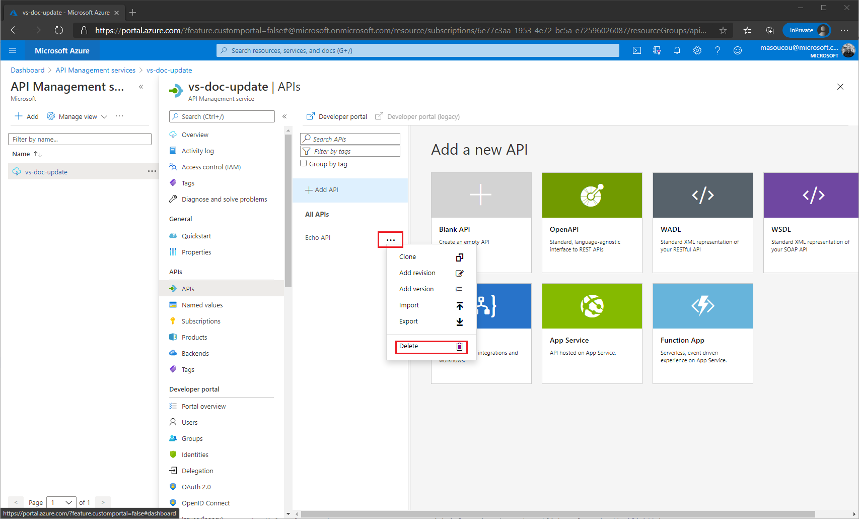Refresh the browser page
Screen dimensions: 859x519
(x=59, y=30)
